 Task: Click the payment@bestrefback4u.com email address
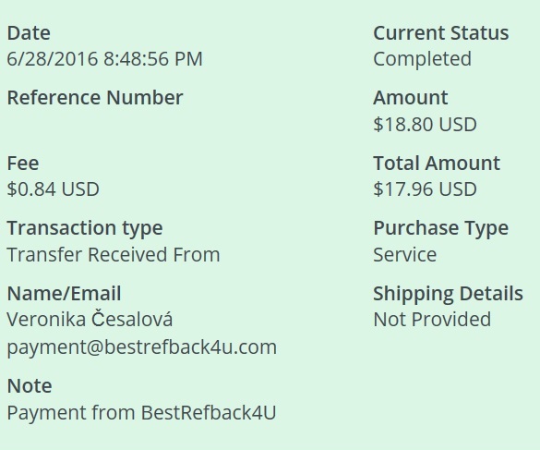142,347
